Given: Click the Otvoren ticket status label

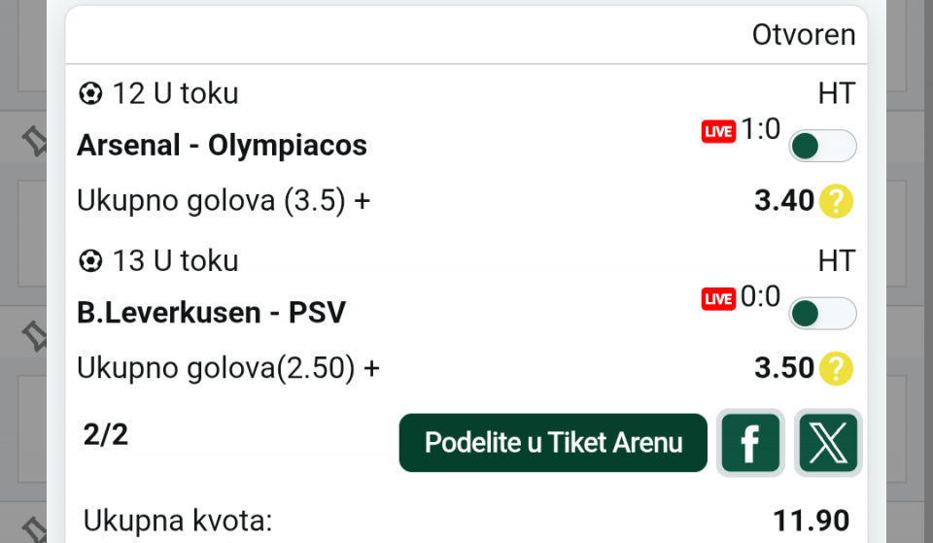Looking at the screenshot, I should click(x=803, y=35).
